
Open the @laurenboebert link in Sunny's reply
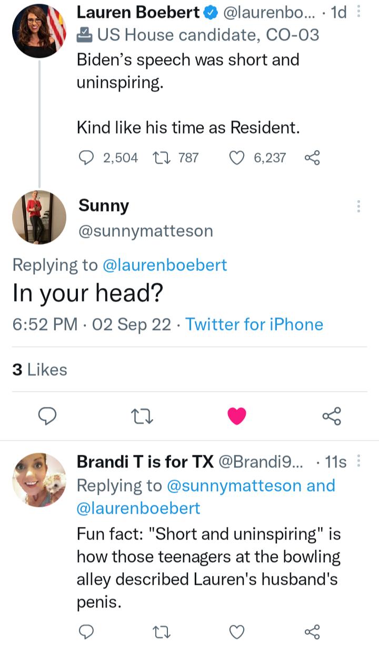[165, 265]
